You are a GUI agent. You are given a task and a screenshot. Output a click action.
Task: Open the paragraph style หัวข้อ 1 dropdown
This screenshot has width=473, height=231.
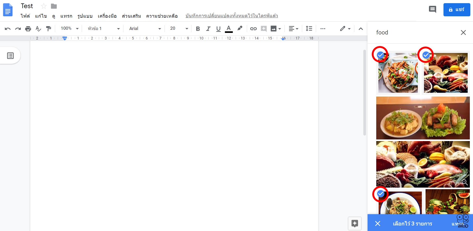tap(104, 28)
